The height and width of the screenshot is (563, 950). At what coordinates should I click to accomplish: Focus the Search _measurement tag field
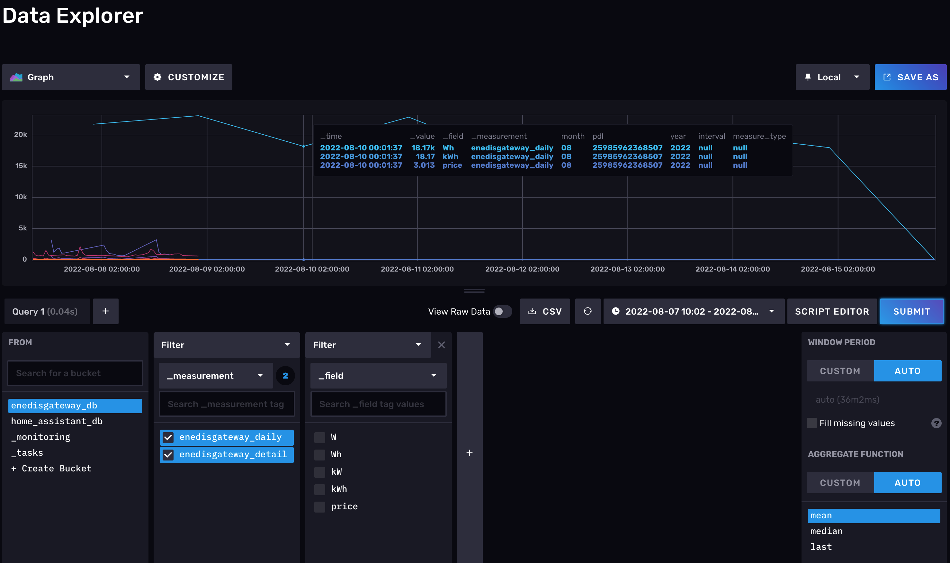[x=227, y=404]
